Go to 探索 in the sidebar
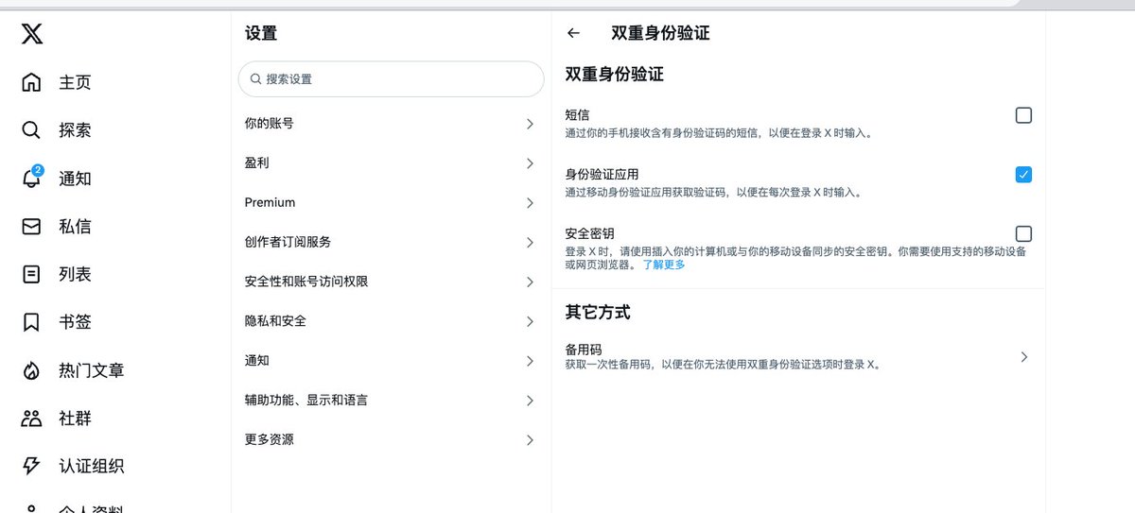 pos(76,130)
